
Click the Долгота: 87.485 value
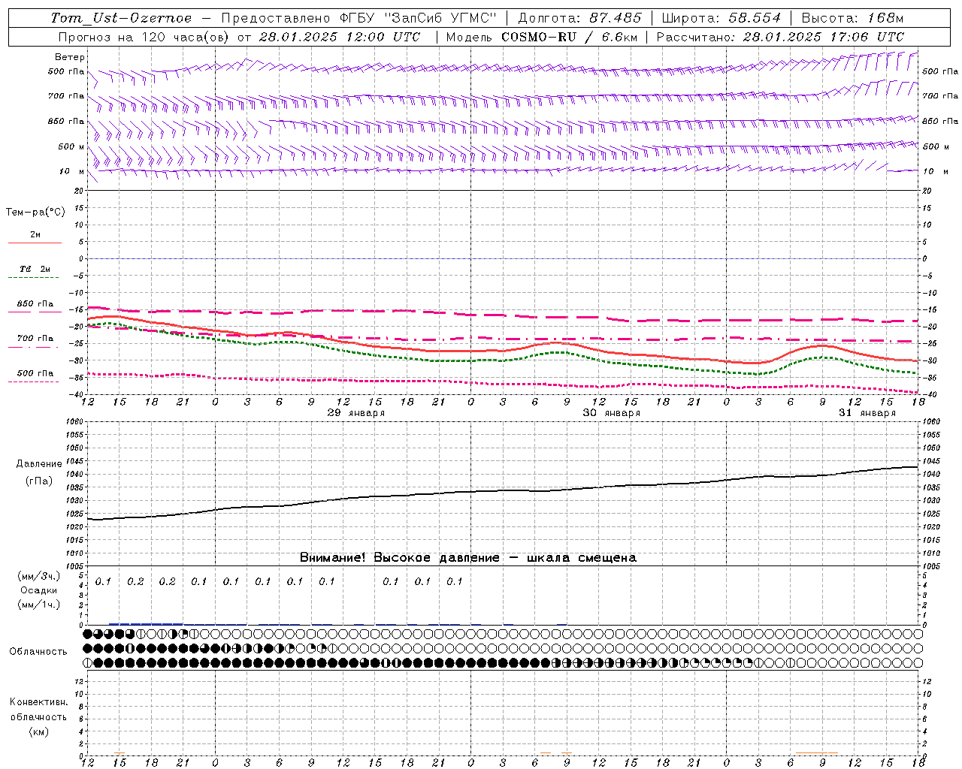(x=579, y=18)
